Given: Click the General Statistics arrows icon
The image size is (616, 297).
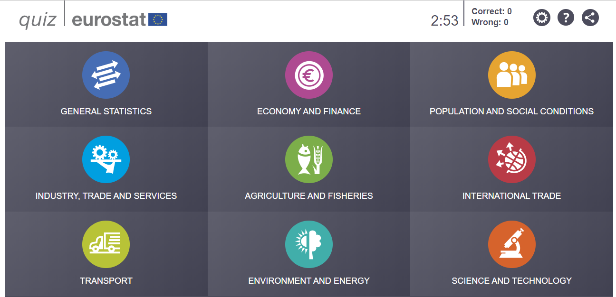Looking at the screenshot, I should 106,75.
